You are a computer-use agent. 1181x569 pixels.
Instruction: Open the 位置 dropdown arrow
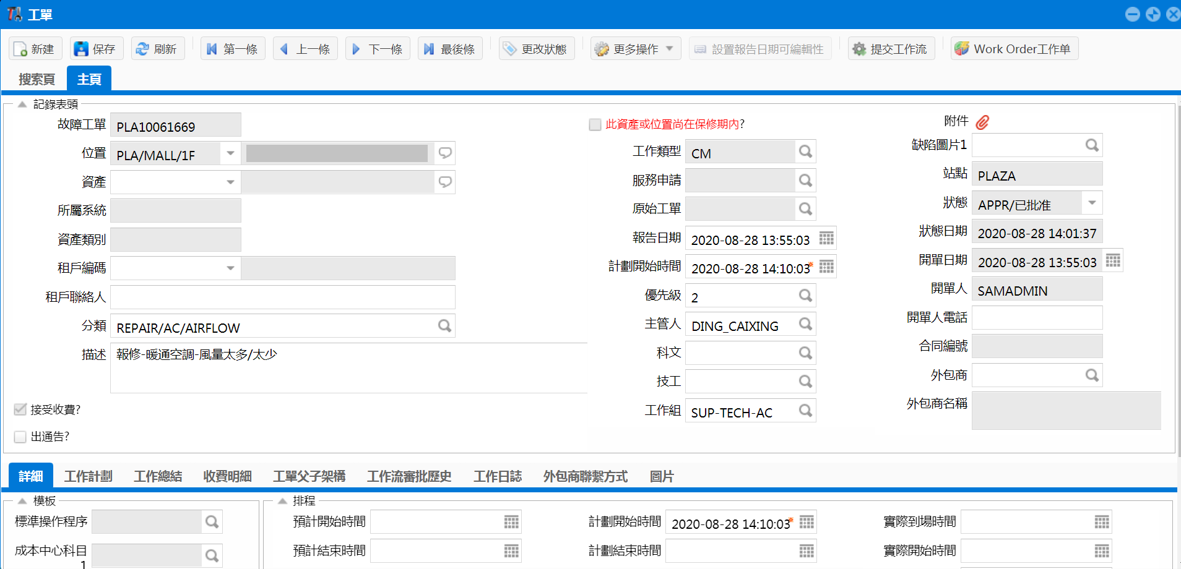pos(230,153)
